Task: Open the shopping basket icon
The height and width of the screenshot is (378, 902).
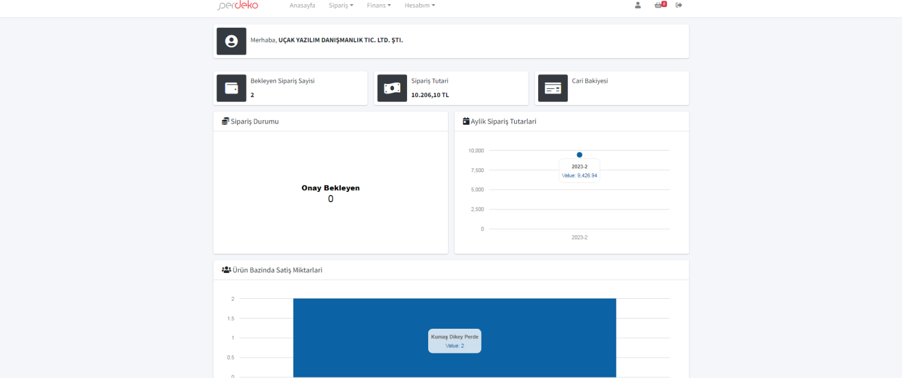Action: [x=659, y=5]
